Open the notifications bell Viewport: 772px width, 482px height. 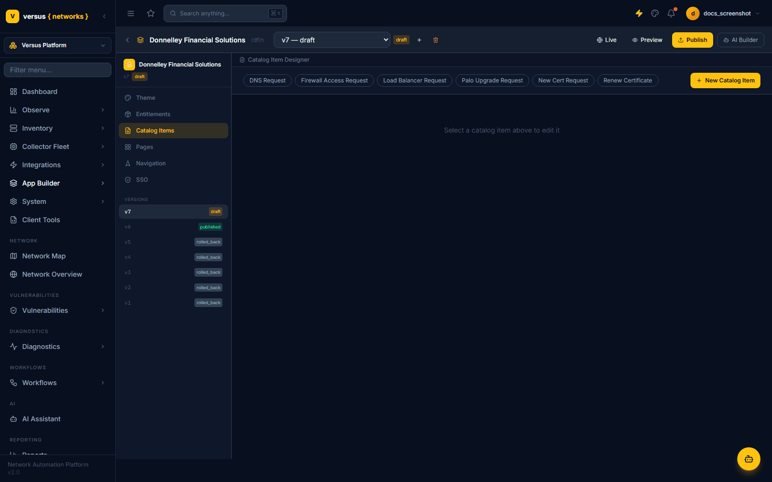click(x=671, y=13)
